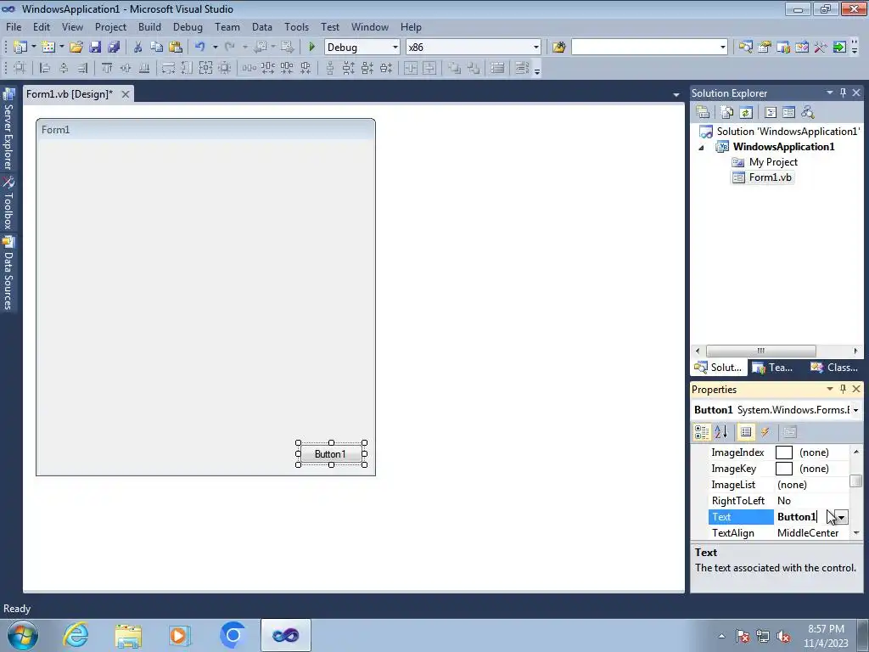
Task: Toggle Events lightning button in Properties panel
Action: [x=765, y=432]
